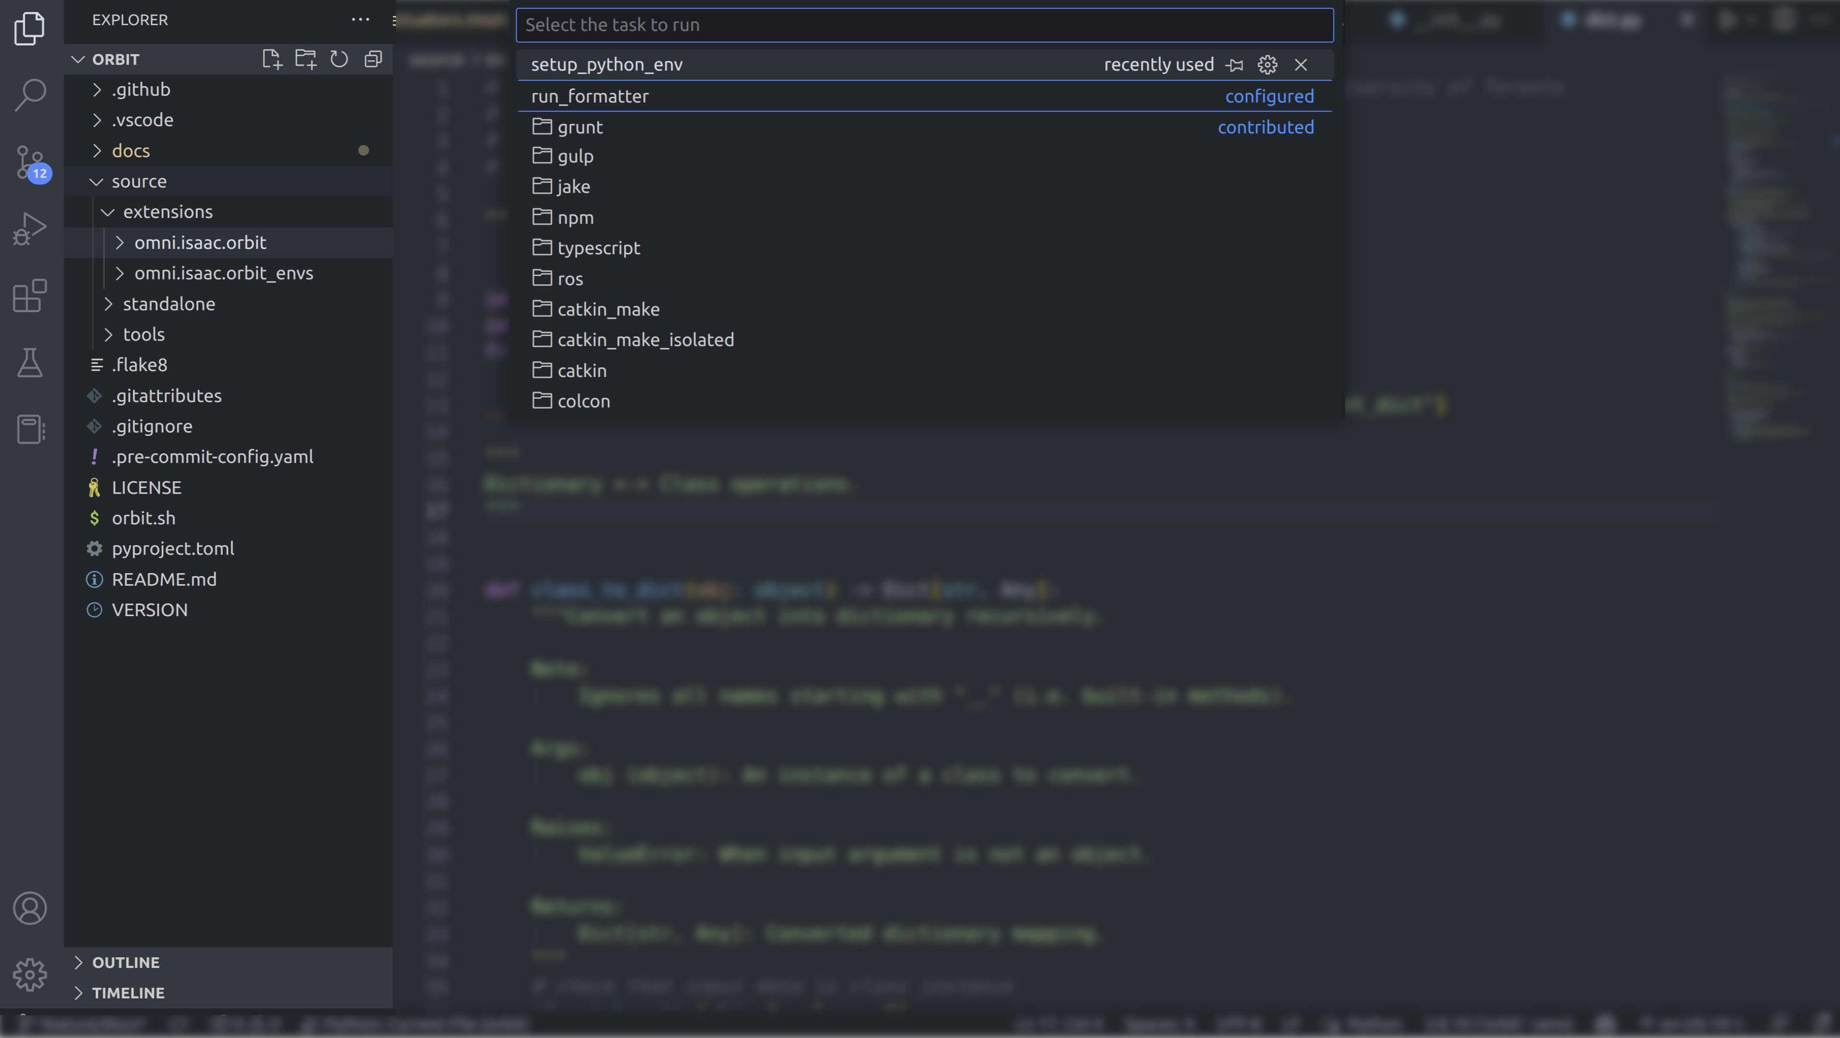Select the run_formatter task
The image size is (1840, 1038).
tap(589, 97)
